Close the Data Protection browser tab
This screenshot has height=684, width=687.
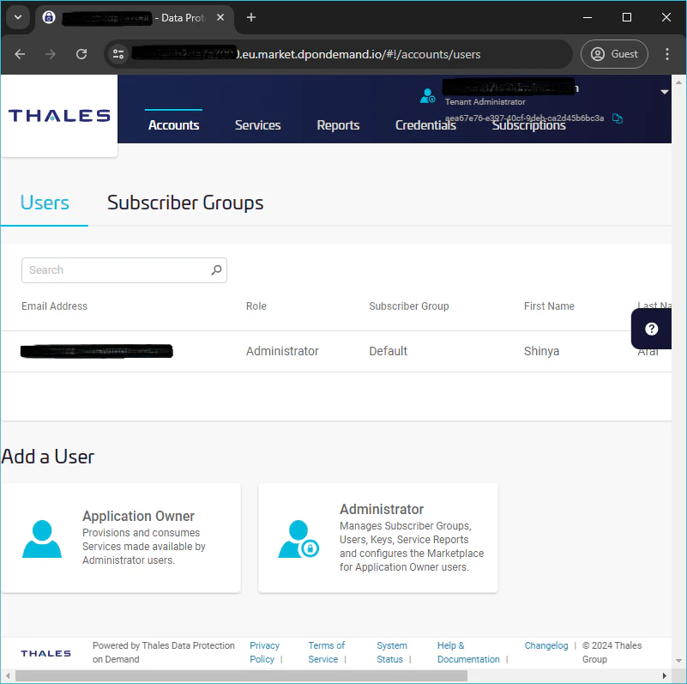(x=220, y=17)
